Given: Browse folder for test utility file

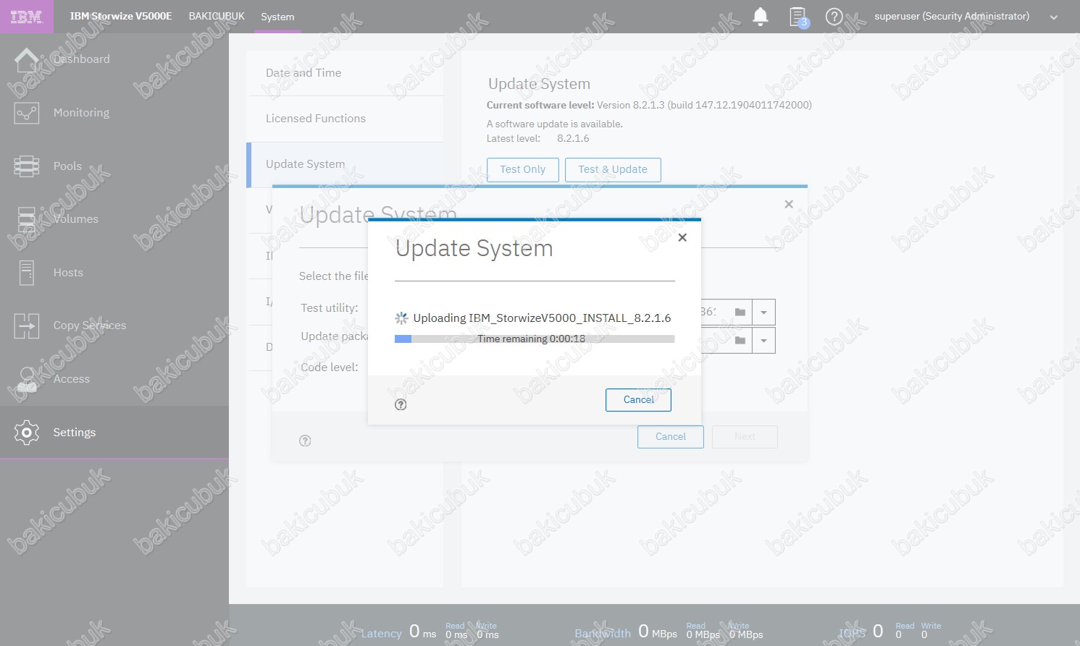Looking at the screenshot, I should 740,312.
